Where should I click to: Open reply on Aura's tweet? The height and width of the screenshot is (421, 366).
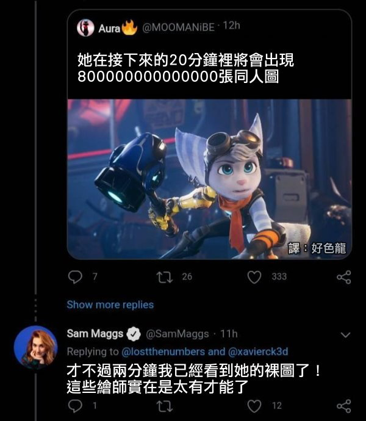[x=75, y=277]
